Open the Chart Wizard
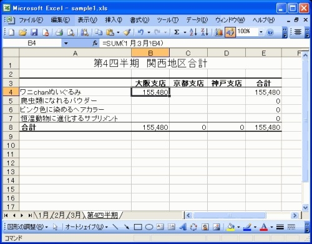The width and height of the screenshot is (312, 244). click(x=218, y=32)
